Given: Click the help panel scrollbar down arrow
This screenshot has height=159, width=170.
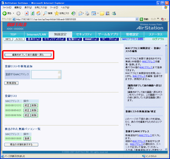Looking at the screenshot, I should pyautogui.click(x=166, y=149).
